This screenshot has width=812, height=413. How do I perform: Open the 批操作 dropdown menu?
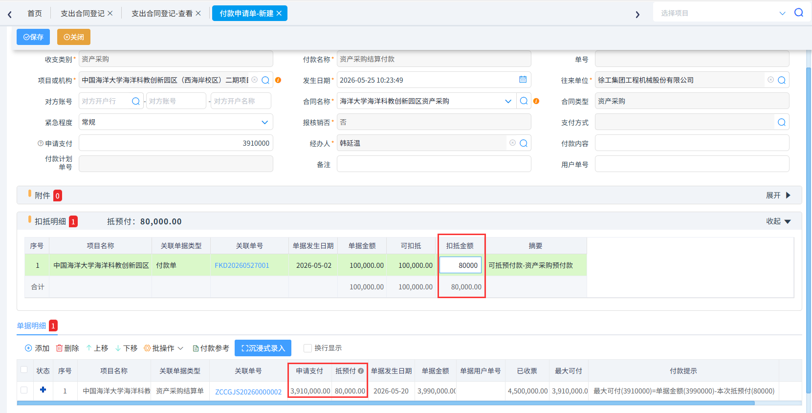pyautogui.click(x=164, y=348)
